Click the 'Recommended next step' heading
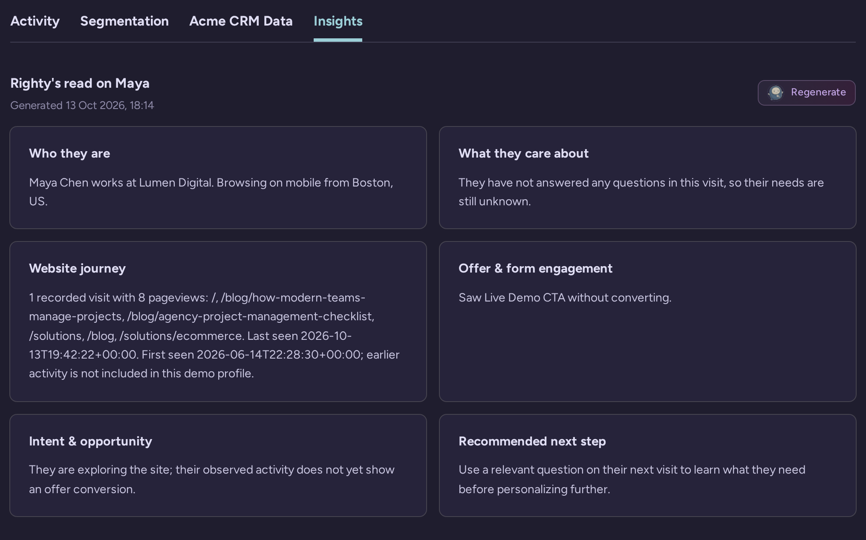This screenshot has width=866, height=540. point(532,441)
